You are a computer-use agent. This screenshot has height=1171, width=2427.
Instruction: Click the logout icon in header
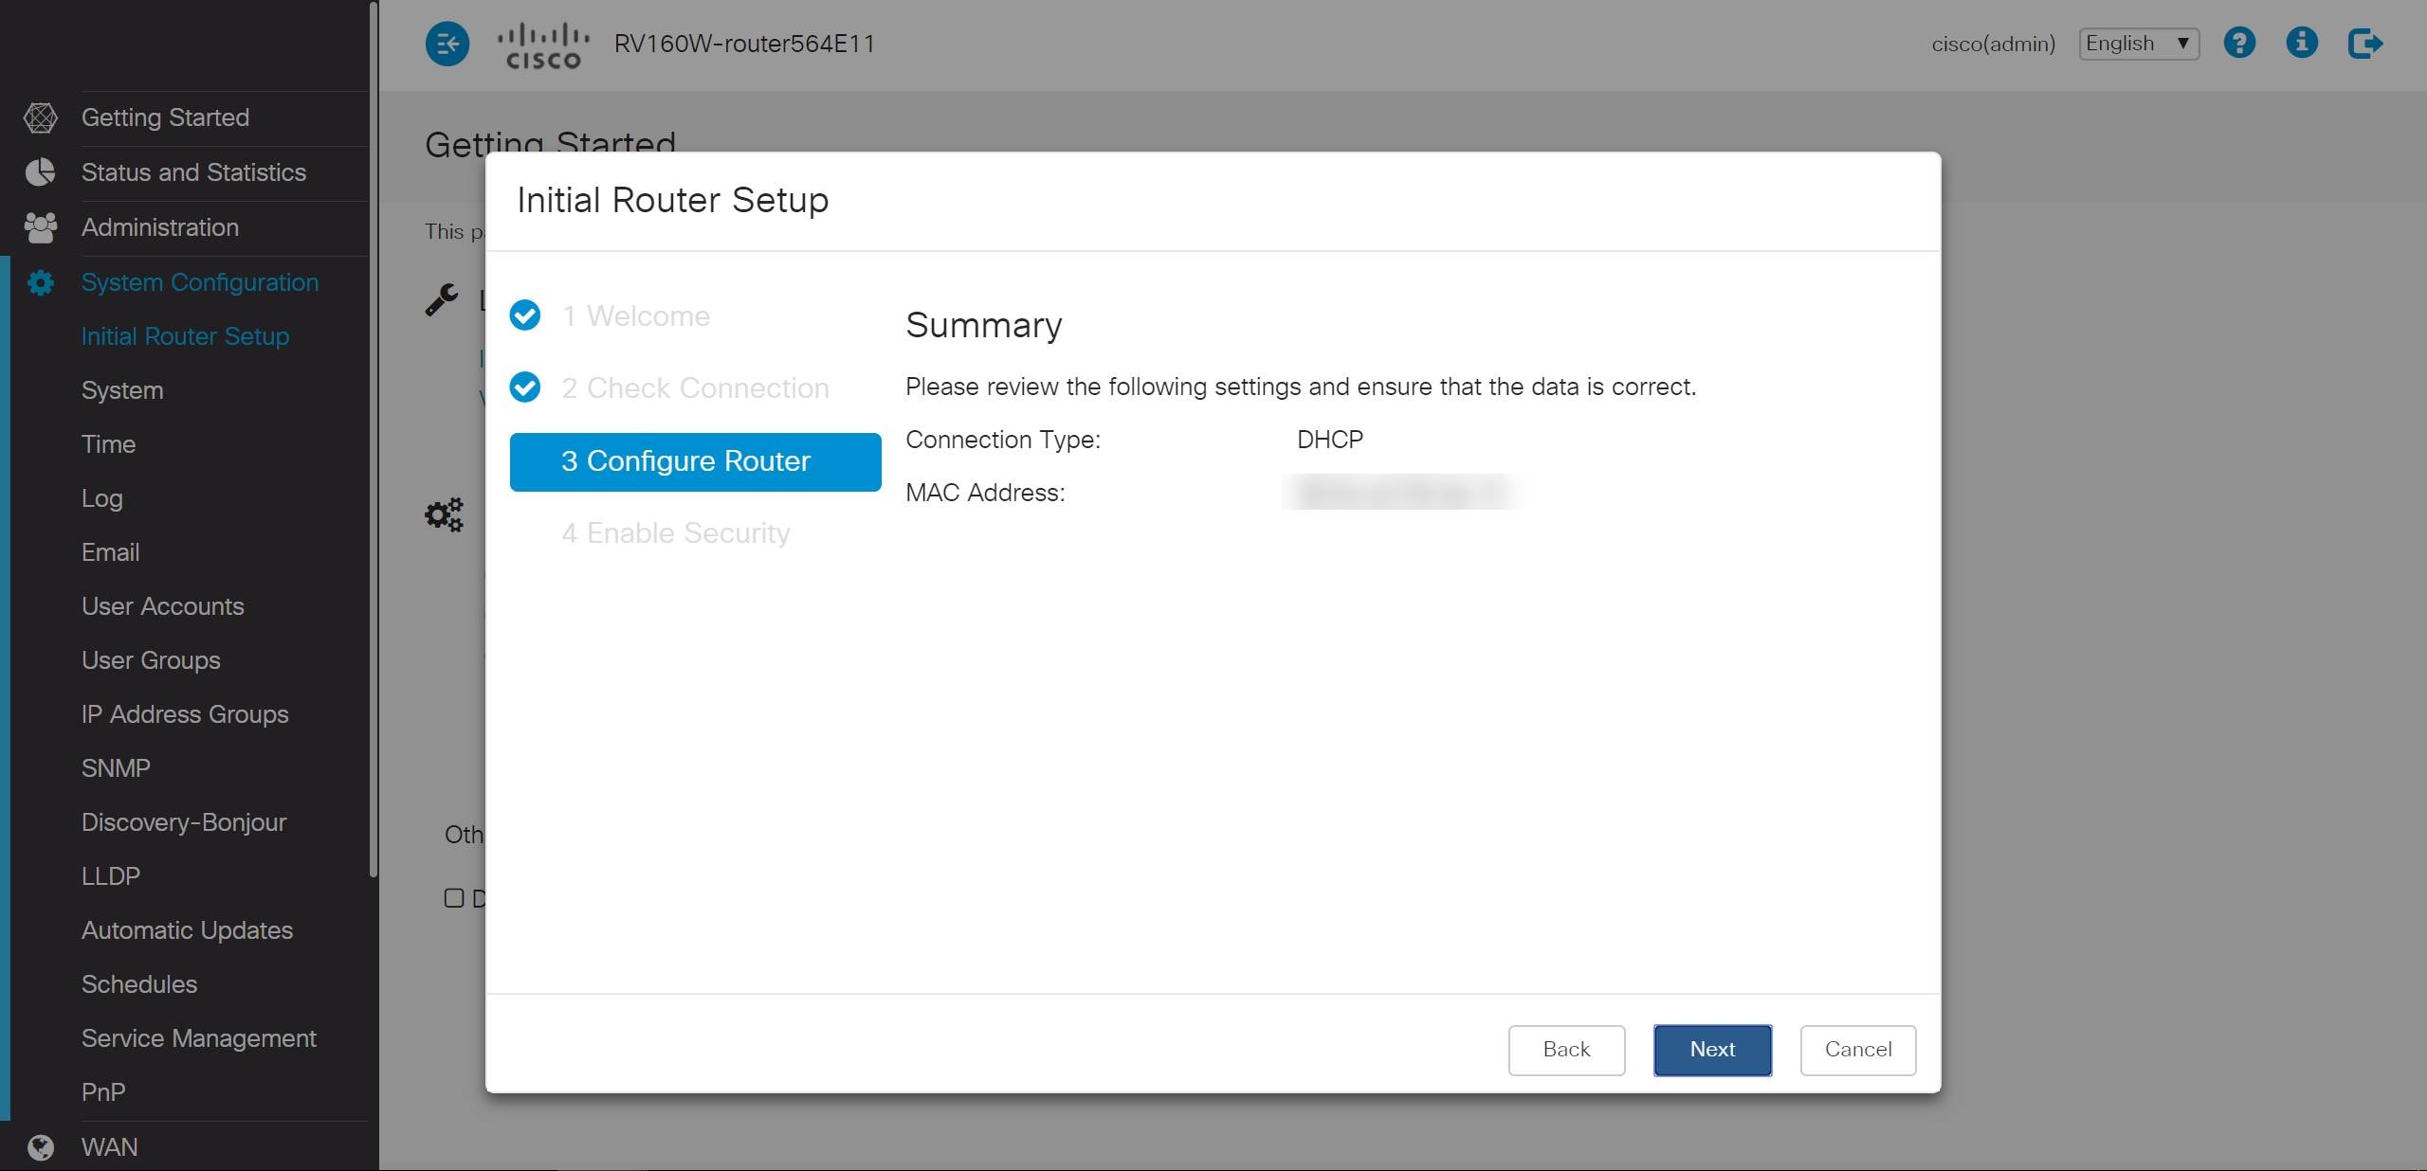coord(2364,44)
